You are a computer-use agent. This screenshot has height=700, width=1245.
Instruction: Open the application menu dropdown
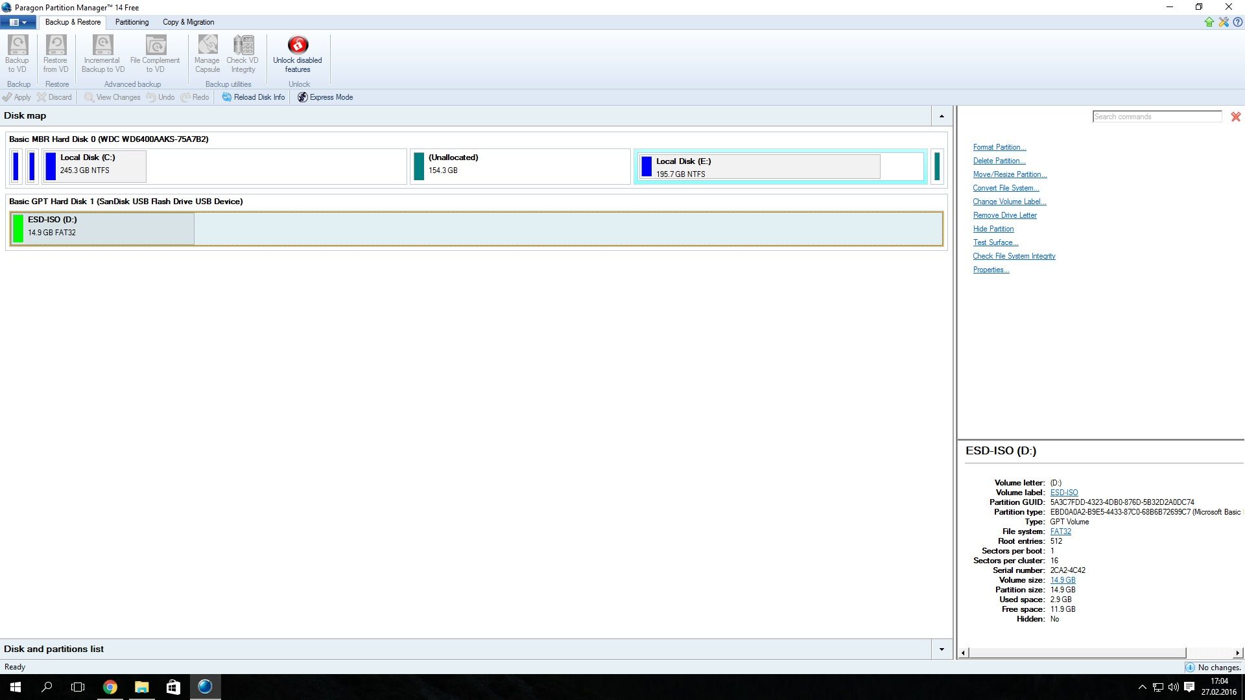point(18,22)
